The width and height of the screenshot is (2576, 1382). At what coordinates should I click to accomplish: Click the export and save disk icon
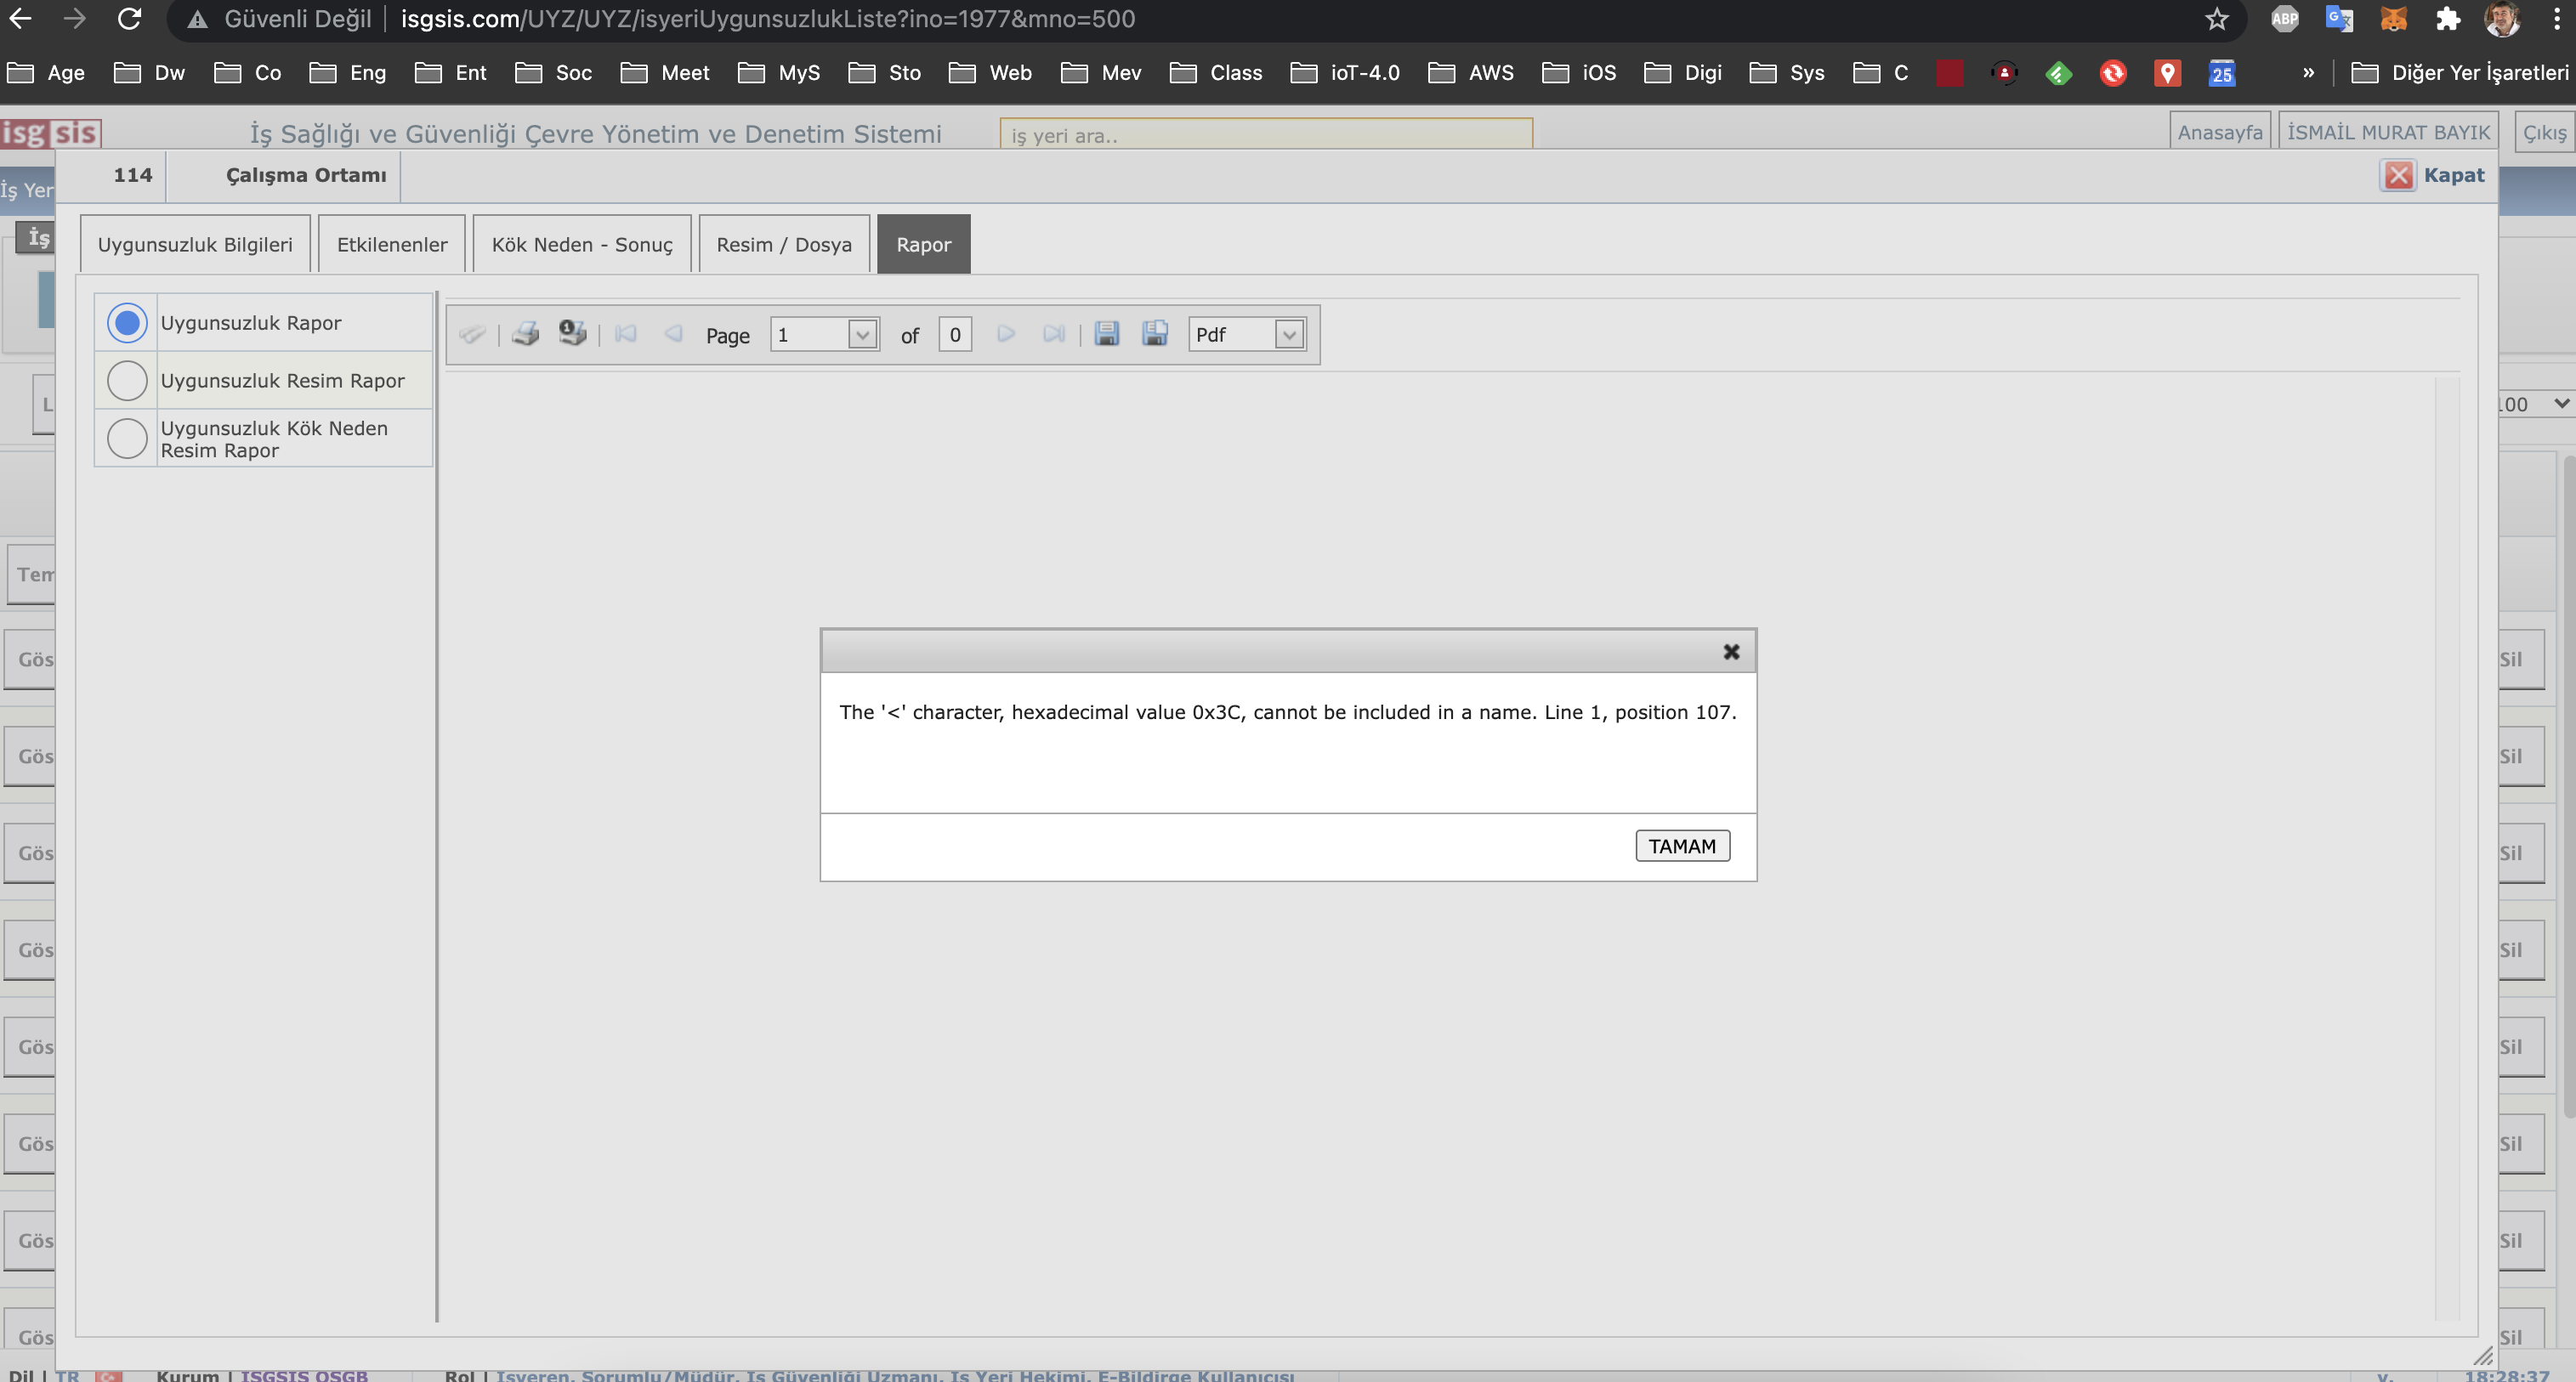click(1106, 334)
